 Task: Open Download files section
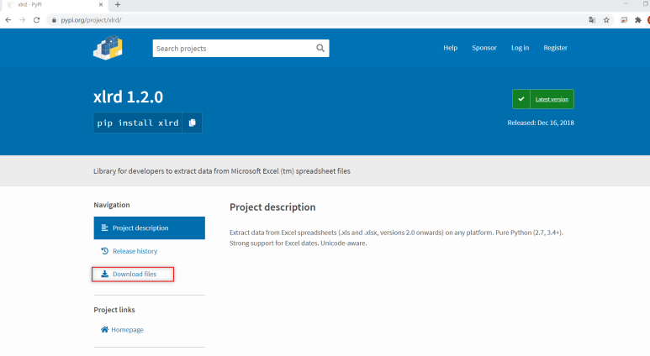coord(133,274)
